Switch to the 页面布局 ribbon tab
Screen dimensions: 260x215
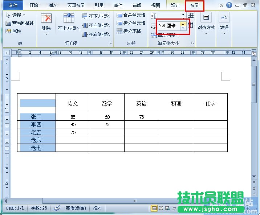point(76,5)
